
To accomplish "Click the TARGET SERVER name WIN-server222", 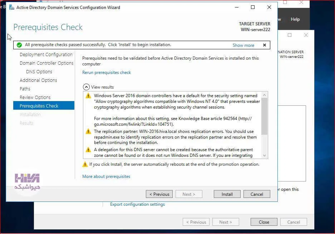I will [x=255, y=29].
